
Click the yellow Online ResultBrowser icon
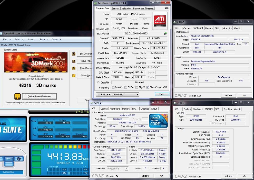[17, 96]
